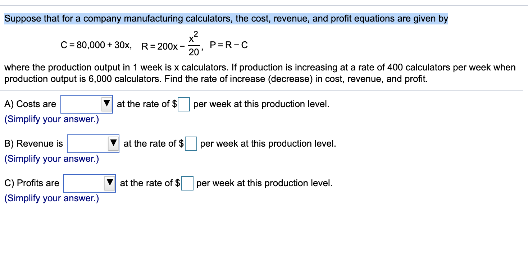Select the highlighted problem statement text

click(225, 18)
